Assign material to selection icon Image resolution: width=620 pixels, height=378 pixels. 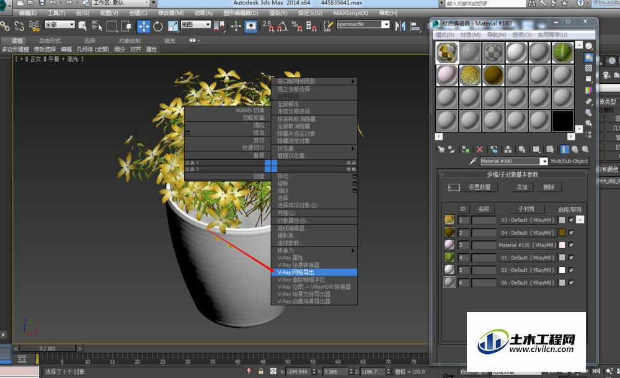466,149
